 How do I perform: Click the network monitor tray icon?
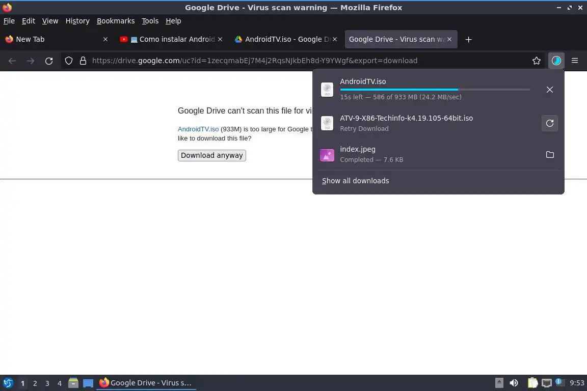coord(547,383)
